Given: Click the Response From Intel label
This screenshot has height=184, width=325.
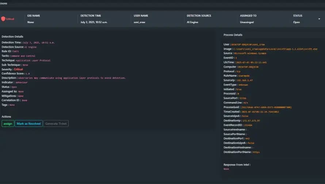Looking at the screenshot, I should (237, 165).
